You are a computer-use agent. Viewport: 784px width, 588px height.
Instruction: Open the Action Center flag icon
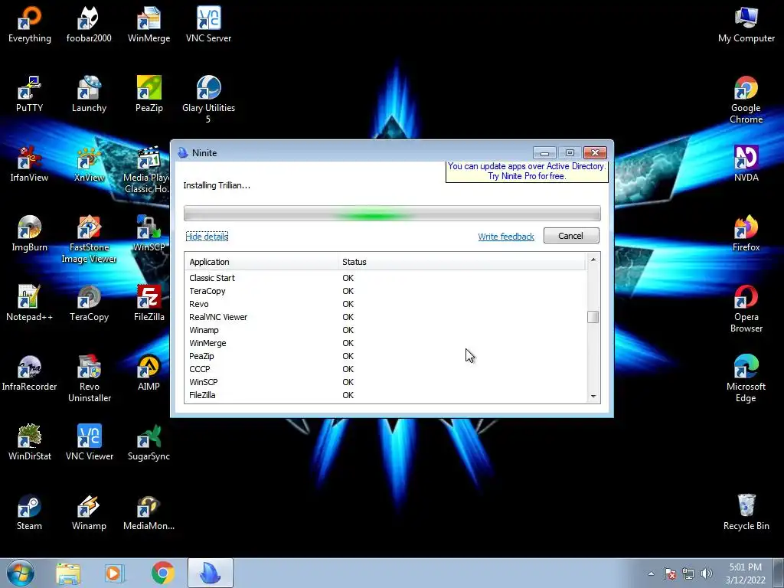670,573
